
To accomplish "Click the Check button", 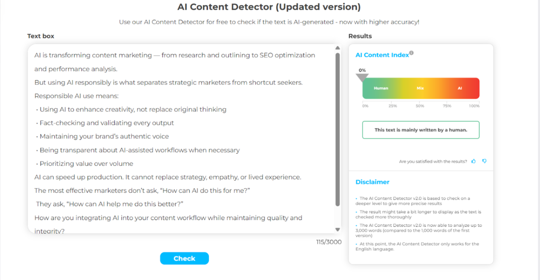I will coord(184,258).
